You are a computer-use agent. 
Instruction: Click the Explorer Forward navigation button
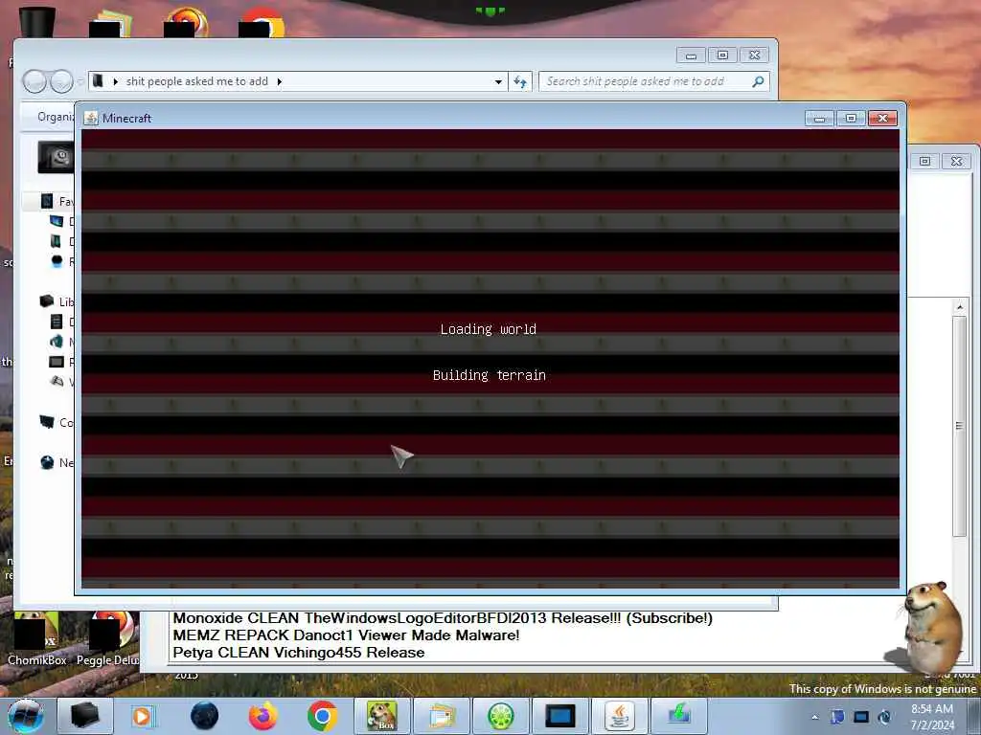(61, 81)
